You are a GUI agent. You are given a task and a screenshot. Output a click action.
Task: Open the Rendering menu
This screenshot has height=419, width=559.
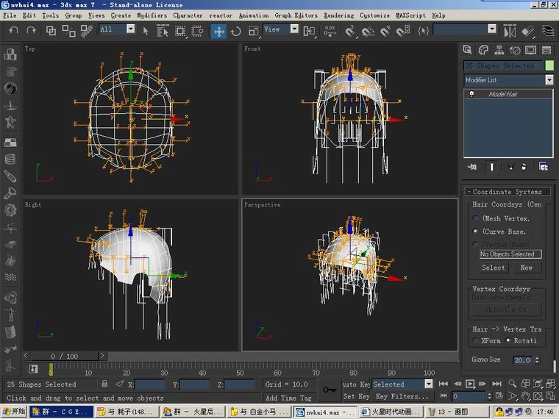coord(338,15)
